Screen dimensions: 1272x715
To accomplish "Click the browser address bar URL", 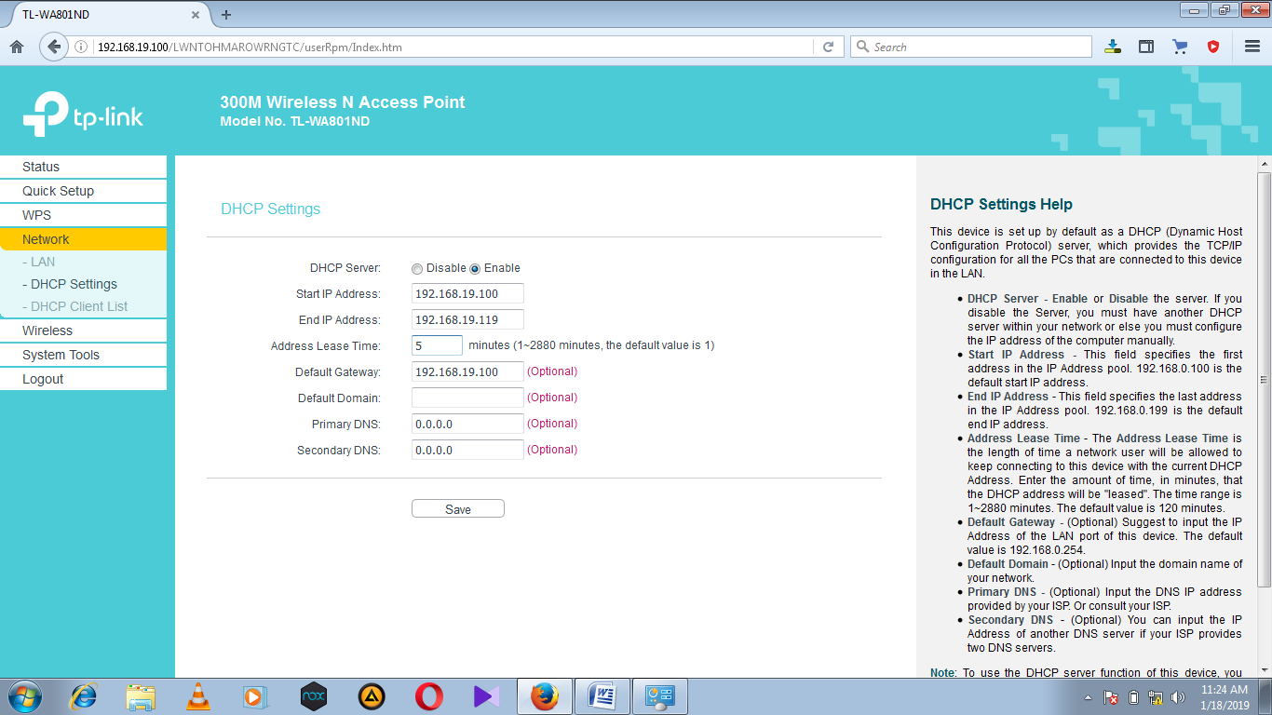I will pyautogui.click(x=250, y=47).
